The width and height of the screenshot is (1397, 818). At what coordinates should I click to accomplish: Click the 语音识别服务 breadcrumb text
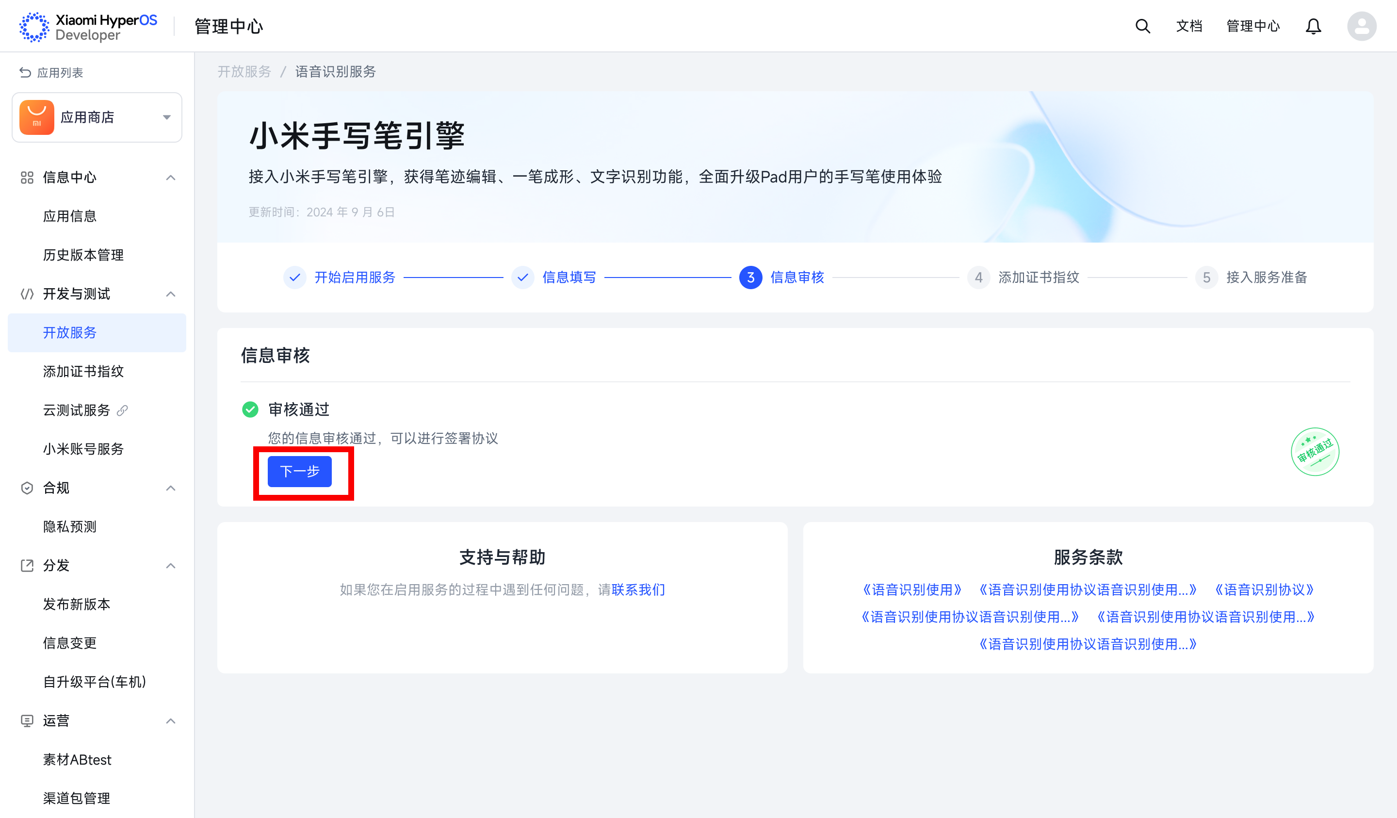pyautogui.click(x=335, y=71)
